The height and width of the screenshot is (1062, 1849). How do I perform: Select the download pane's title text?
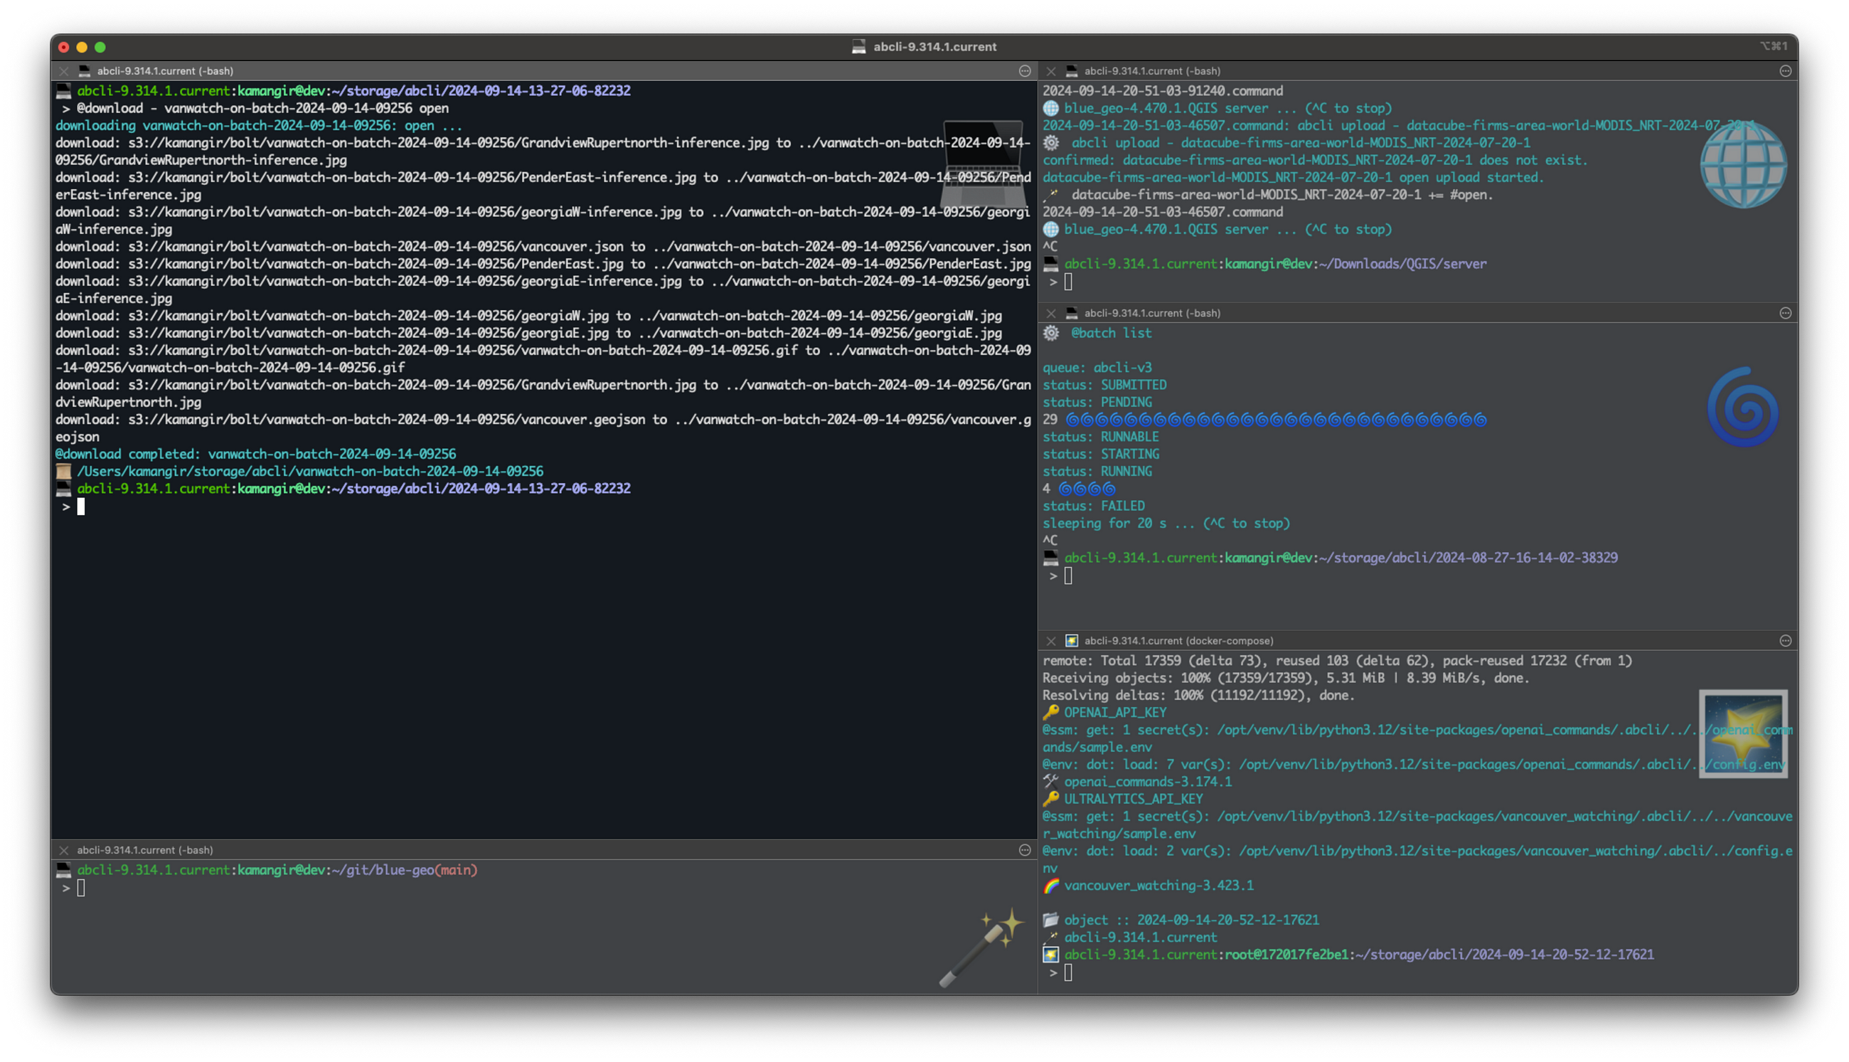165,70
